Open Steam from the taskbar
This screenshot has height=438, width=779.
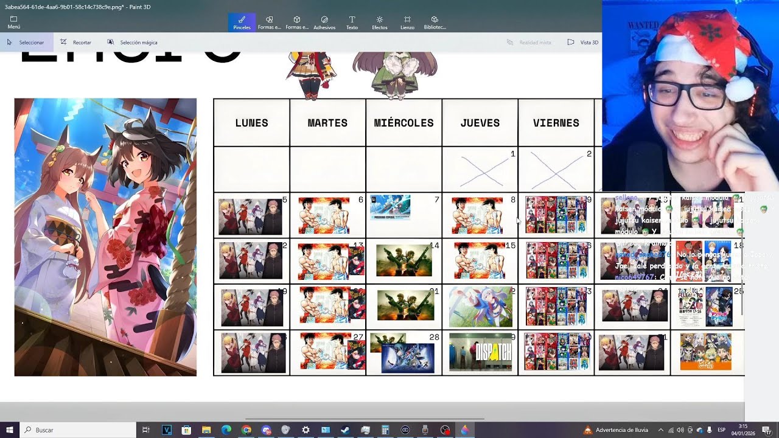pos(345,430)
